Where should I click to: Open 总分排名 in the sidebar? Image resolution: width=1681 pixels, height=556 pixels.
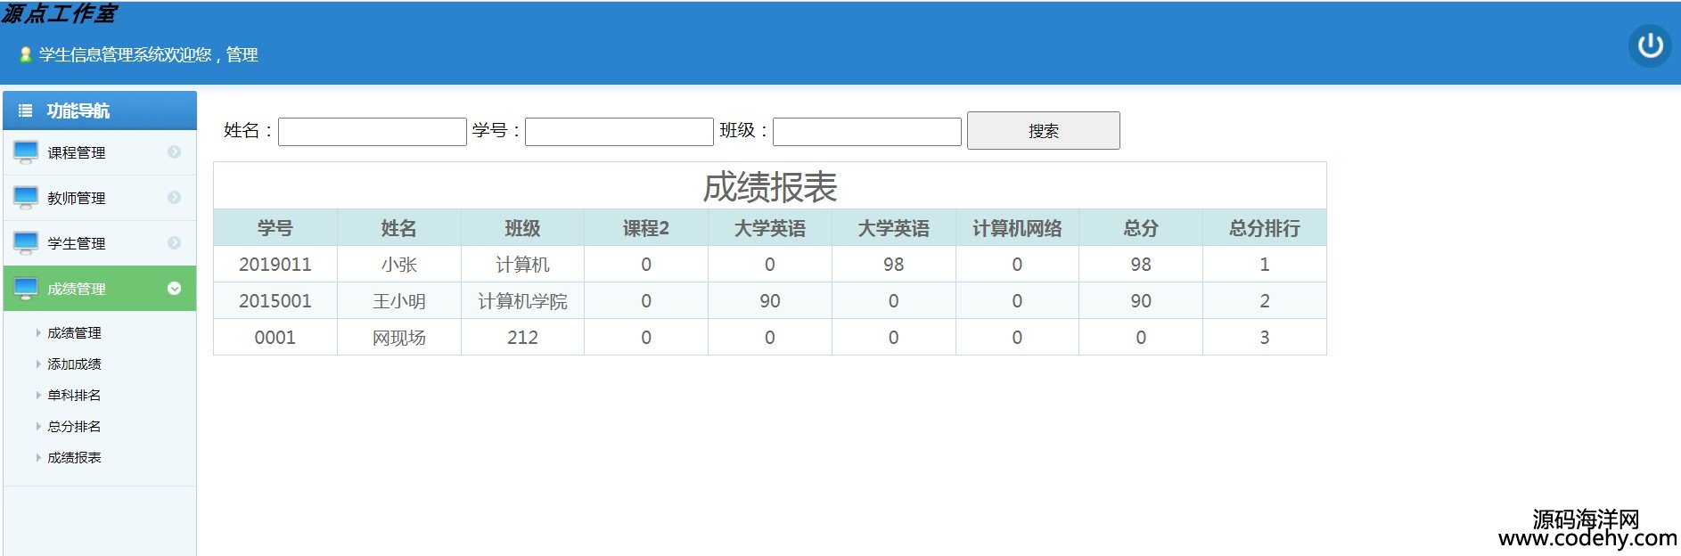[x=74, y=427]
